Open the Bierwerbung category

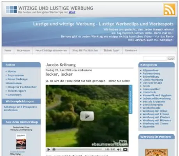click(x=151, y=76)
